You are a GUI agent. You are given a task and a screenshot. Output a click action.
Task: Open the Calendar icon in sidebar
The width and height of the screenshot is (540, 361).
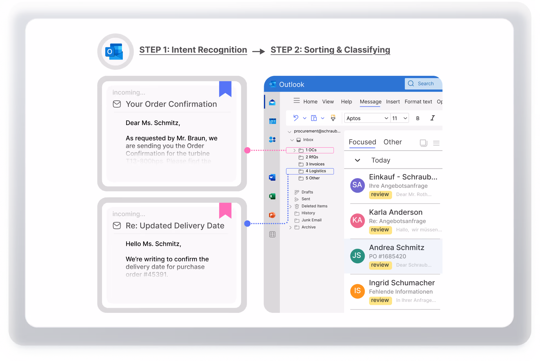point(272,121)
